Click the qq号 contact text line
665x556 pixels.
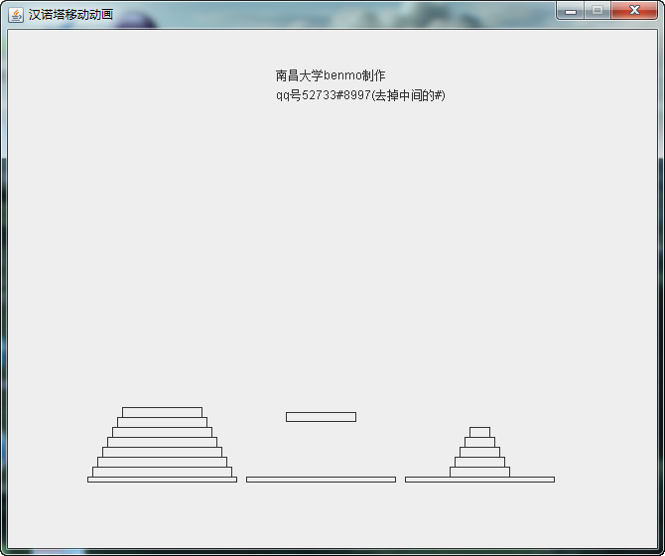click(x=360, y=95)
